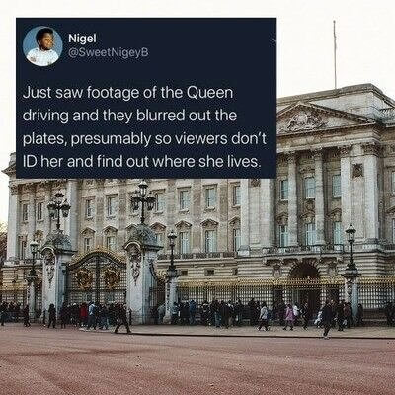Click the tweet line mentioning blurred plates
395x395 pixels.
[x=129, y=116]
